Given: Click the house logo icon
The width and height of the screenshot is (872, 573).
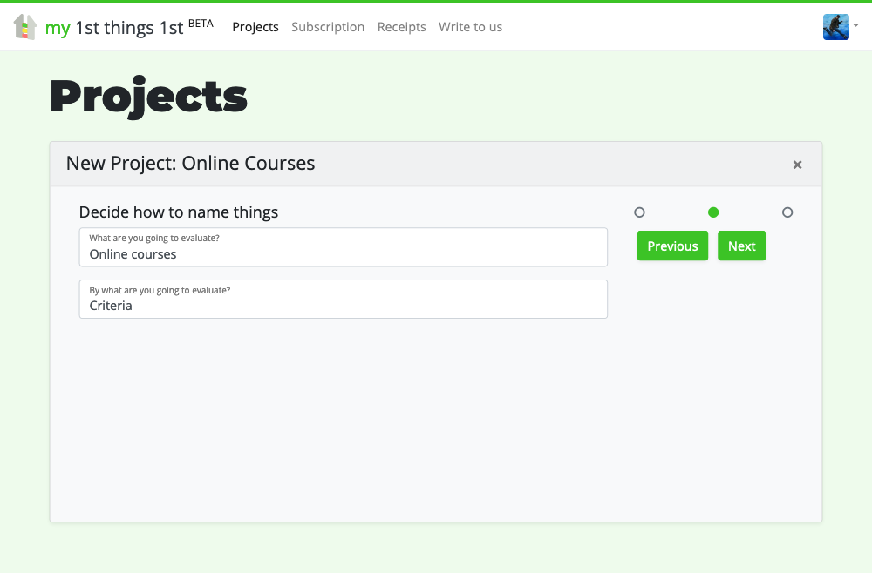Looking at the screenshot, I should [25, 27].
